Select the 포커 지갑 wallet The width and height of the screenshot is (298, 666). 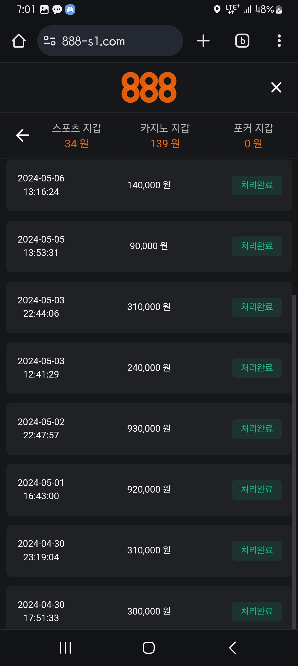coord(253,136)
